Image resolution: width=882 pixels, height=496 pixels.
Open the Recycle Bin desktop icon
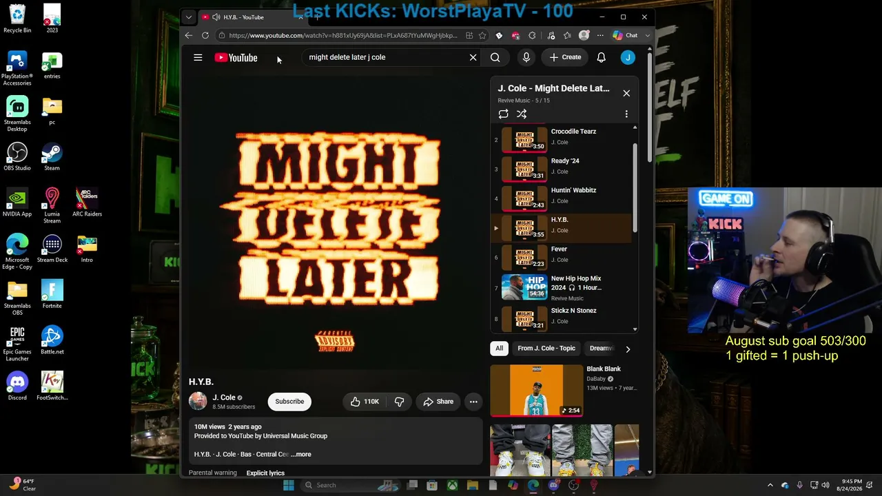(x=17, y=19)
